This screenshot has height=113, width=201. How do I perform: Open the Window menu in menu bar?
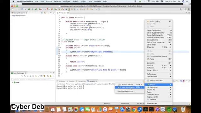click(97, 1)
